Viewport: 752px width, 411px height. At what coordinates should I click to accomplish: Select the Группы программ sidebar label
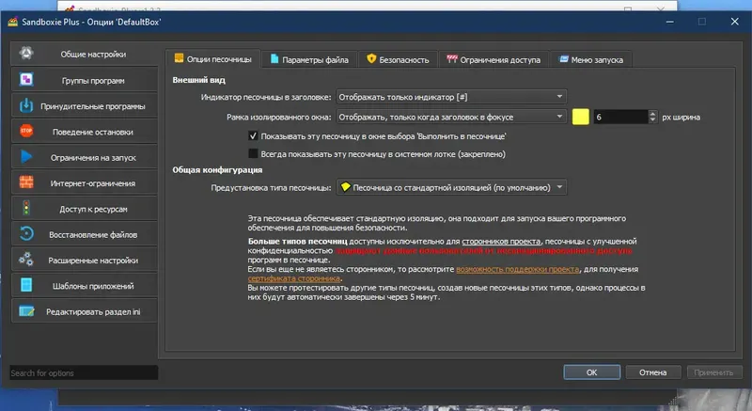click(x=93, y=81)
